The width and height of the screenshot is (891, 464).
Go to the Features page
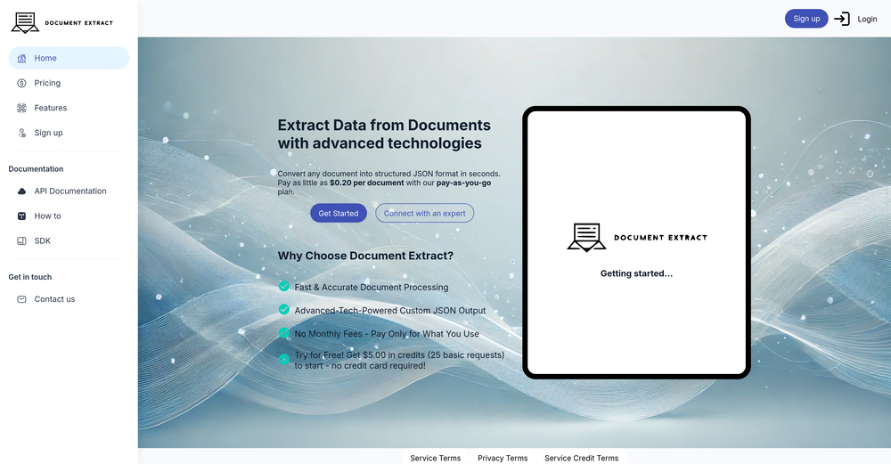click(69, 108)
